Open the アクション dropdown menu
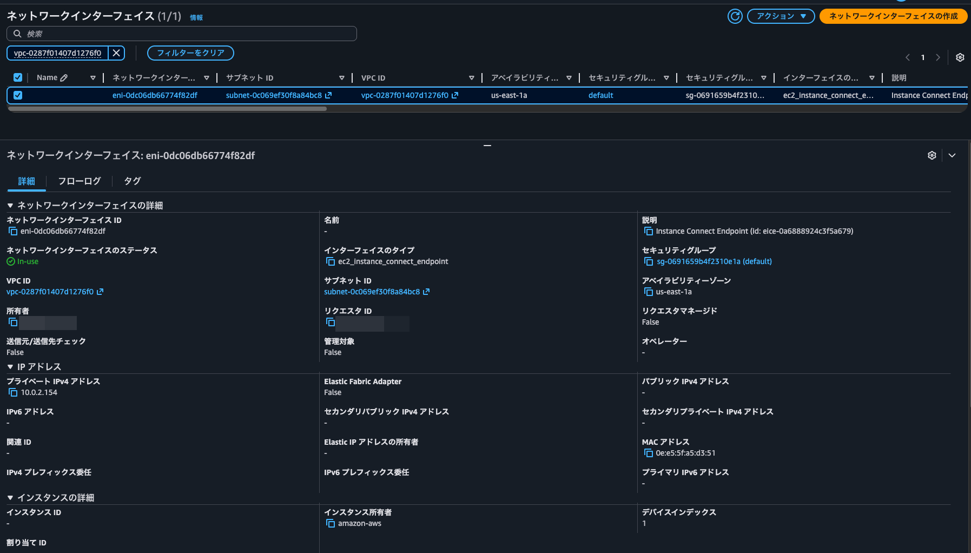Viewport: 971px width, 553px height. click(781, 16)
